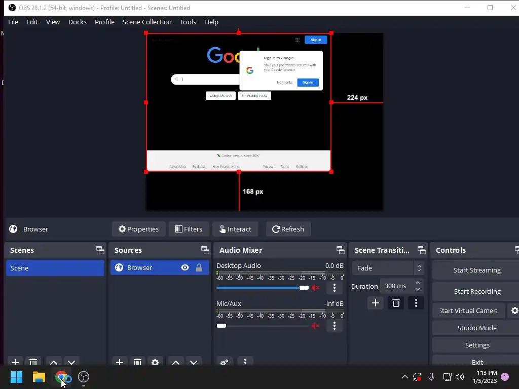519x389 pixels.
Task: Add a new scene with plus icon
Action: pos(15,362)
